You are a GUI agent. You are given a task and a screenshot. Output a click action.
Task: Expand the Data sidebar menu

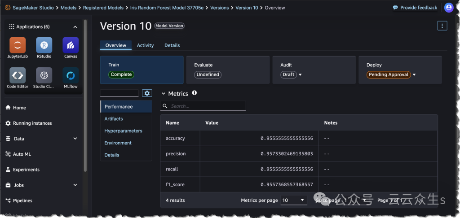coord(75,139)
